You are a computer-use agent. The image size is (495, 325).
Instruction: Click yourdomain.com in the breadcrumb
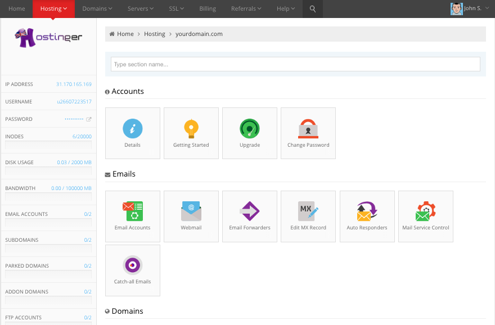coord(199,34)
